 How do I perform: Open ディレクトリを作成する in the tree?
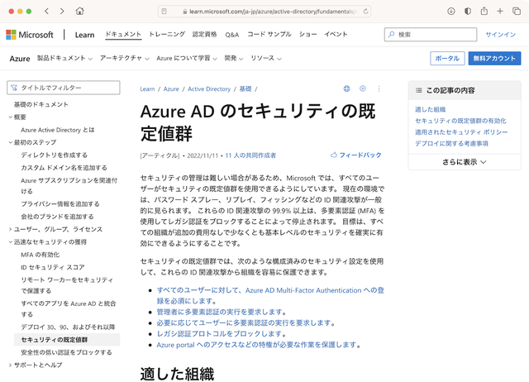(x=54, y=155)
